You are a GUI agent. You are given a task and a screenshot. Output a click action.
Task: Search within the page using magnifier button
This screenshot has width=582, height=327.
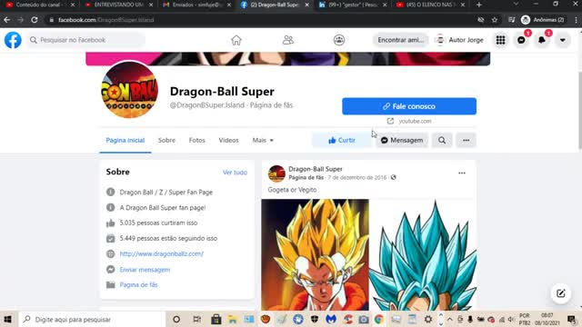click(x=442, y=140)
